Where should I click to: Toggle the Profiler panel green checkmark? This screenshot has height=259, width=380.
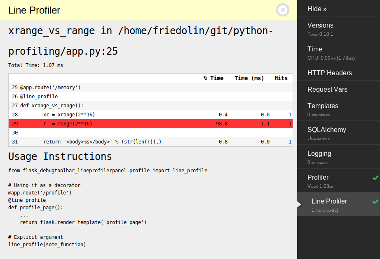coord(375,178)
